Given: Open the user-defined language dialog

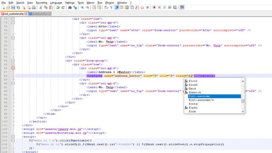Looking at the screenshot, I should tap(122, 8).
